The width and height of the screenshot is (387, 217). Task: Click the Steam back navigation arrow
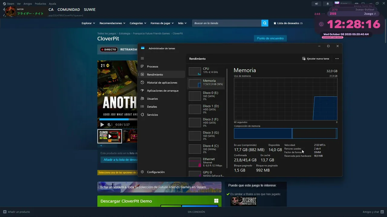(4, 10)
